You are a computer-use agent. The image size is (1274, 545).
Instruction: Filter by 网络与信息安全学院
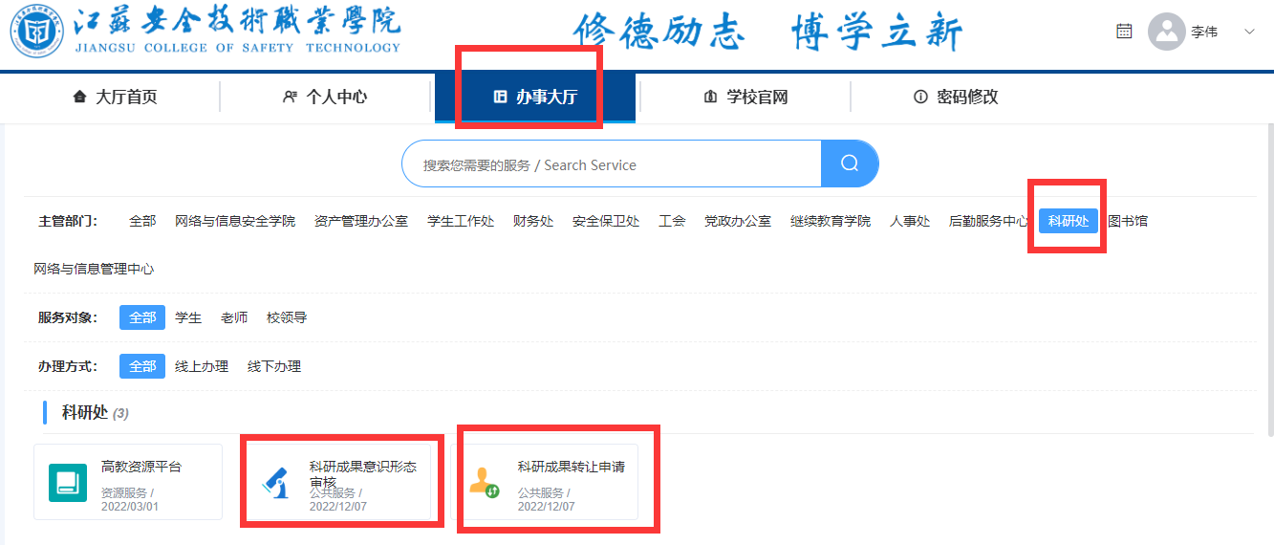click(x=235, y=221)
